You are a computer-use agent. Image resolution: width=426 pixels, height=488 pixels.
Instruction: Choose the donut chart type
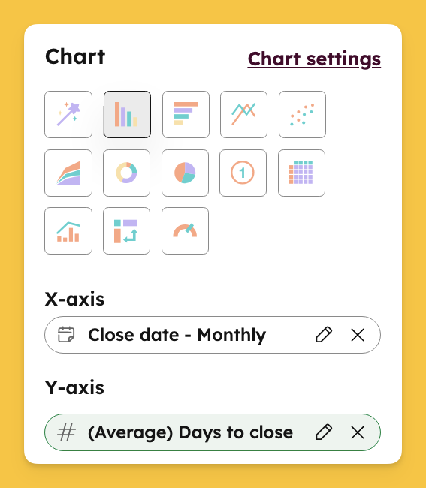pos(126,173)
